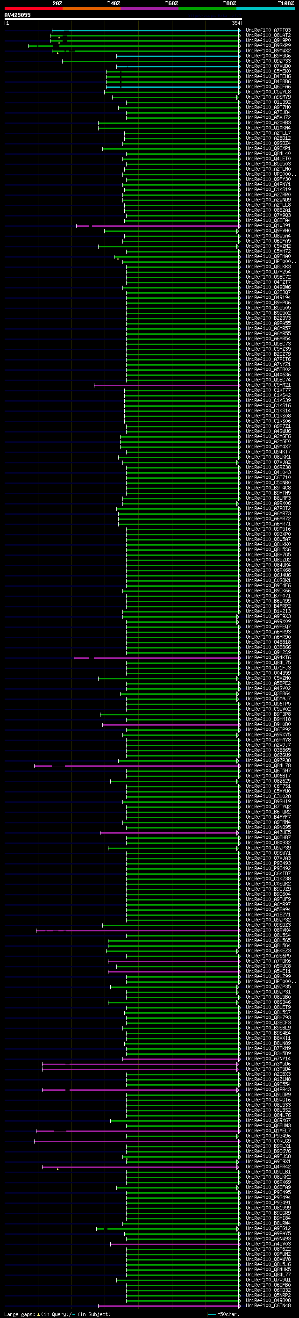Click the UniRef100_A9PA55 label
299x1318 pixels.
[x=268, y=323]
